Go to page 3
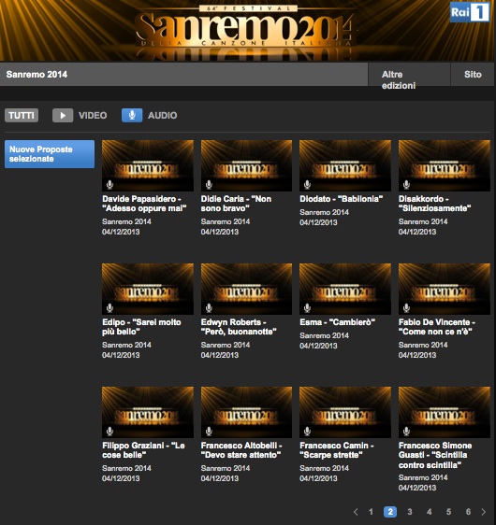The image size is (496, 525). (410, 512)
